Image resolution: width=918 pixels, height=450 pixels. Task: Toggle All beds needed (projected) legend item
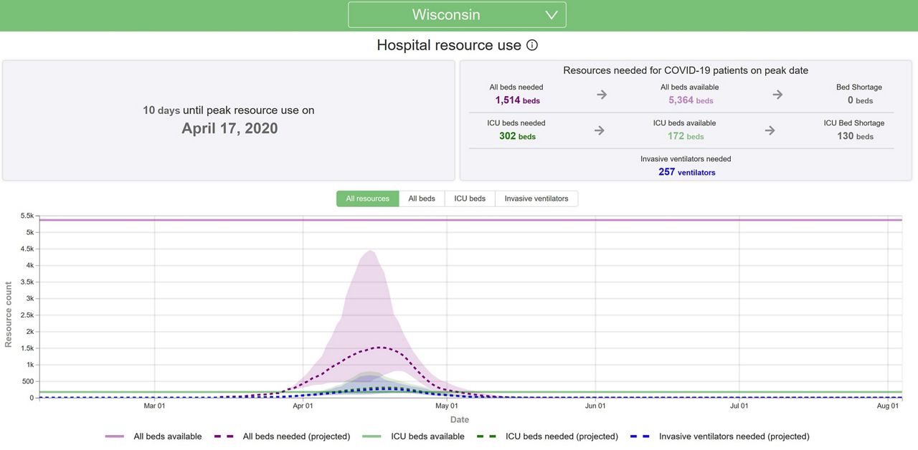(296, 436)
